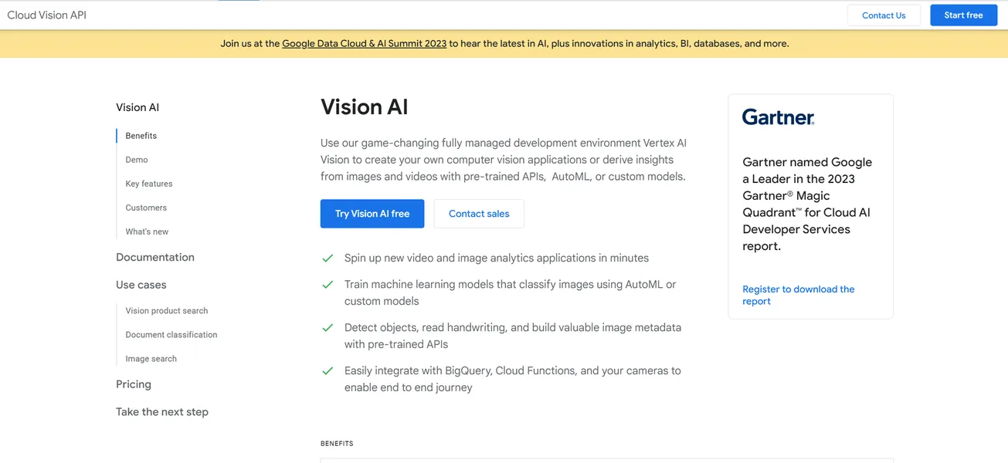The height and width of the screenshot is (463, 1008).
Task: Select Demo from the left navigation
Action: (136, 160)
